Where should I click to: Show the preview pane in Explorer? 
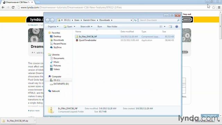tap(170, 26)
